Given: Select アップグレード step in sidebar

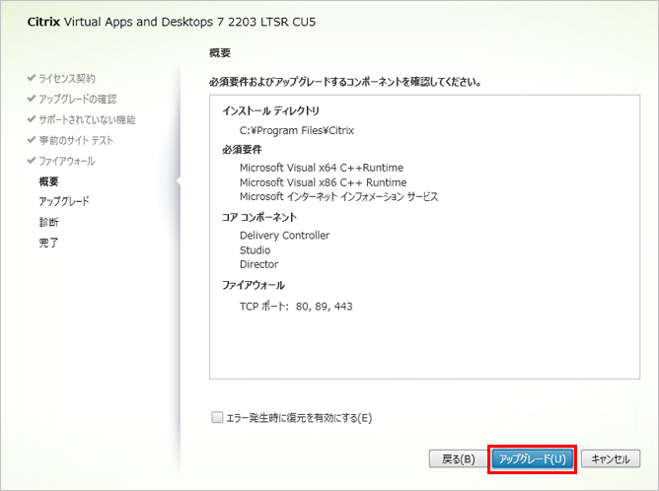Looking at the screenshot, I should click(x=64, y=201).
